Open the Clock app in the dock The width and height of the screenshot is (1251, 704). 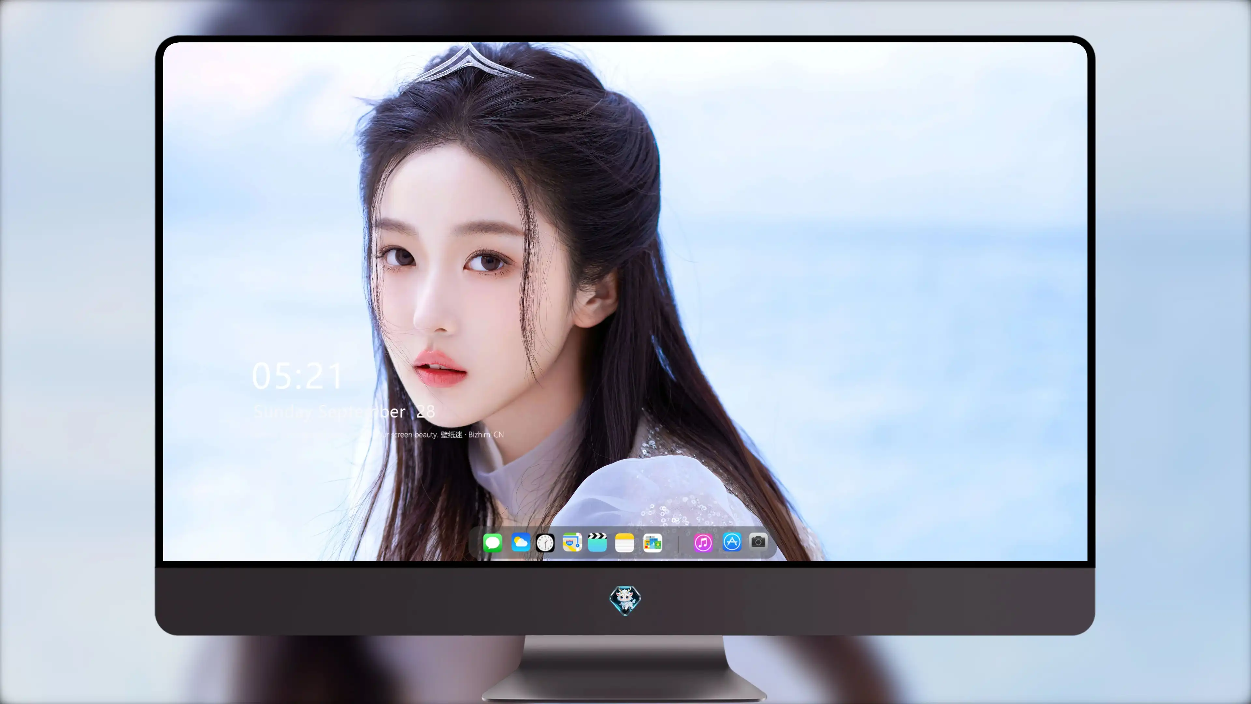pyautogui.click(x=545, y=543)
